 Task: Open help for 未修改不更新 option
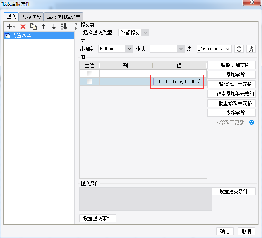click(251, 122)
